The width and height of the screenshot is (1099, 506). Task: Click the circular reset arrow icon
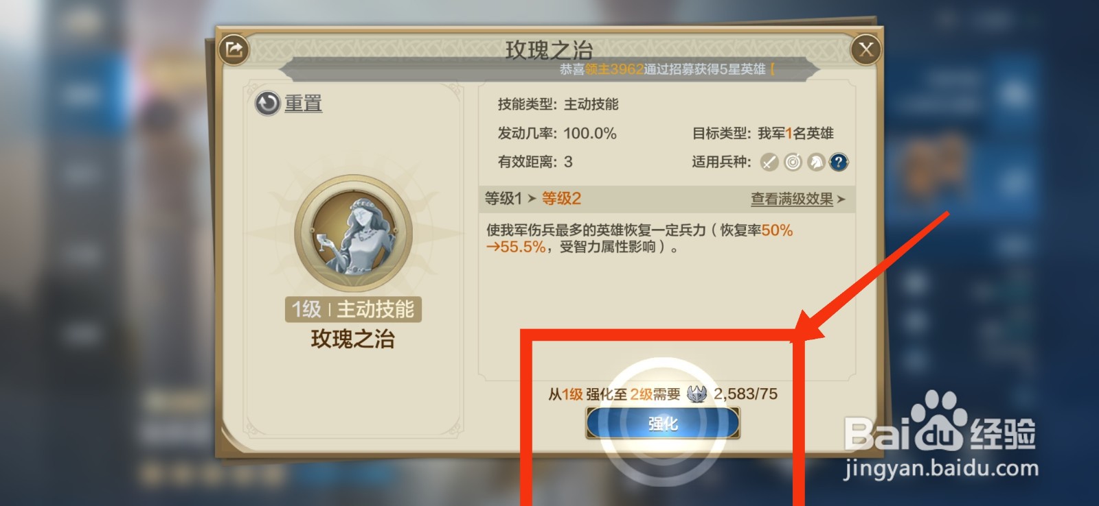(x=267, y=104)
